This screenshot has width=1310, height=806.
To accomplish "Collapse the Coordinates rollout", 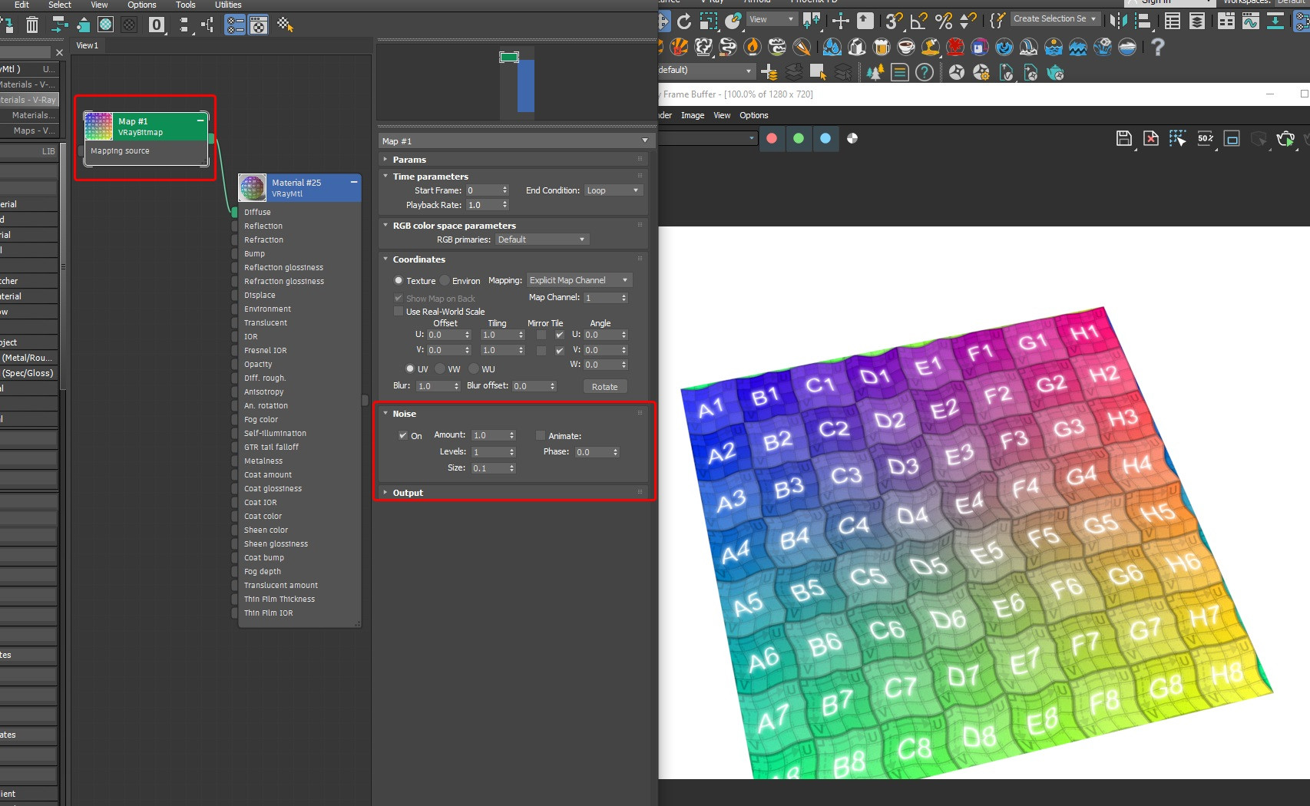I will pyautogui.click(x=513, y=259).
